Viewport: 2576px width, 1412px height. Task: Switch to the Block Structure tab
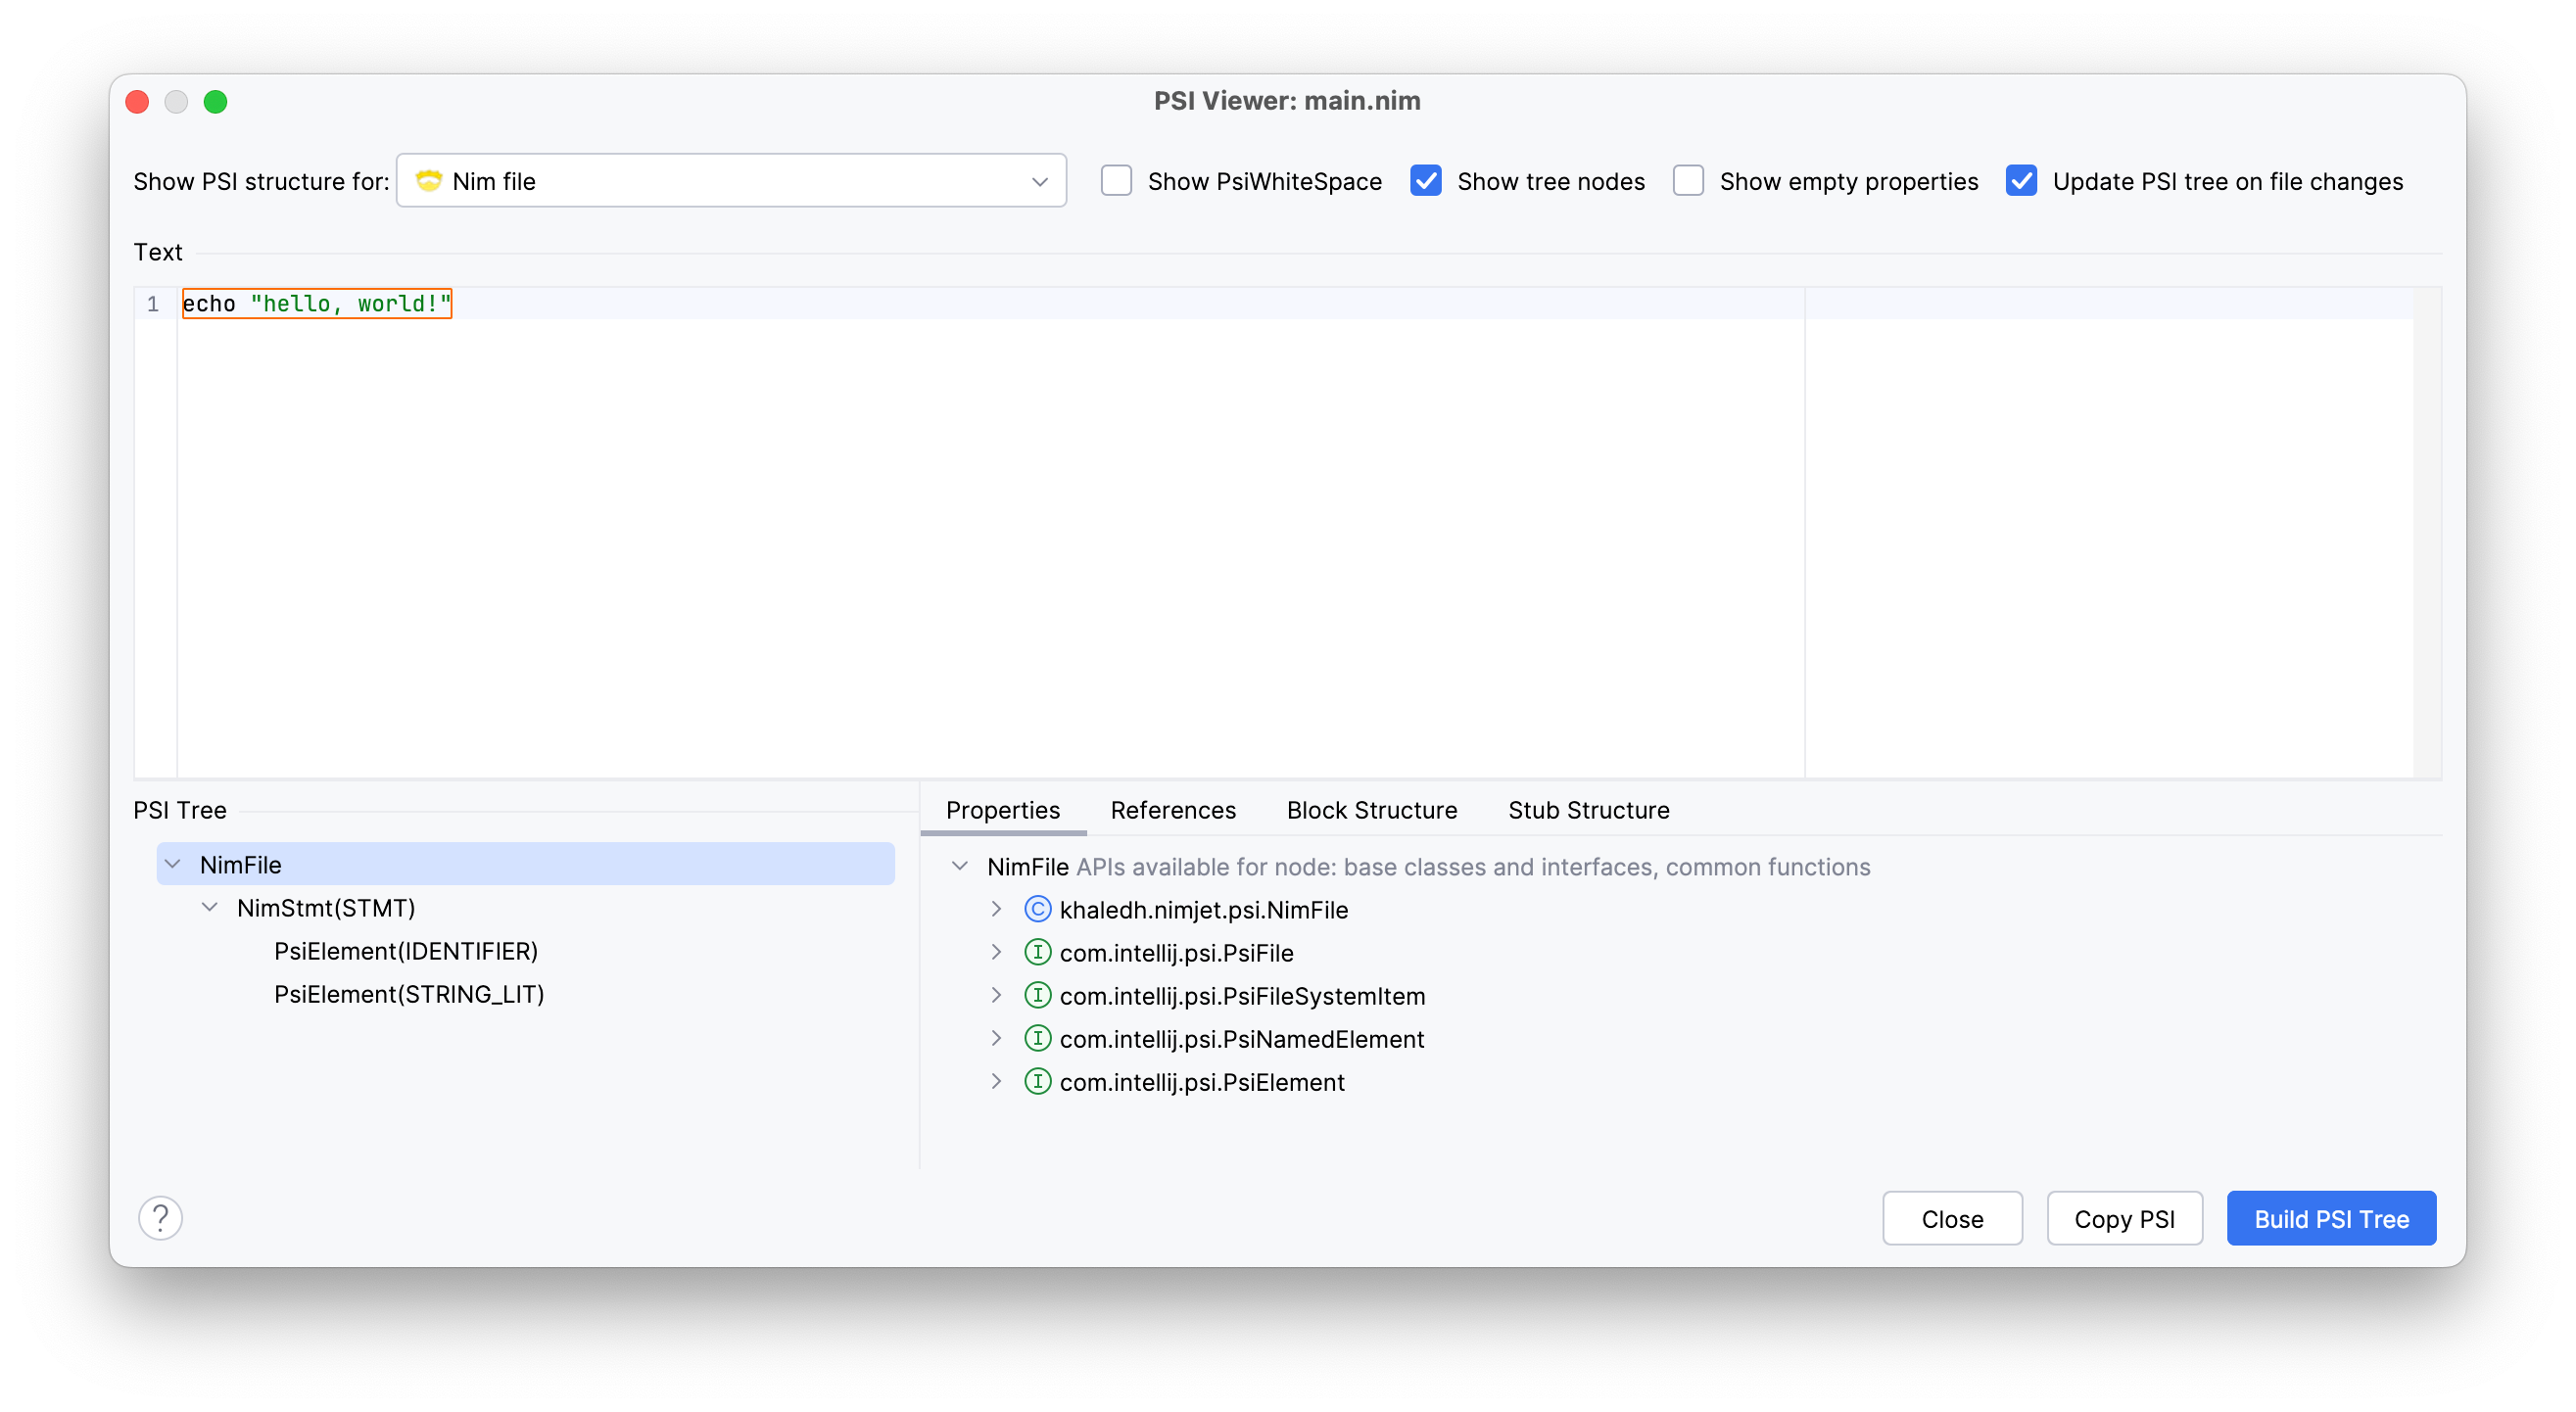1372,809
